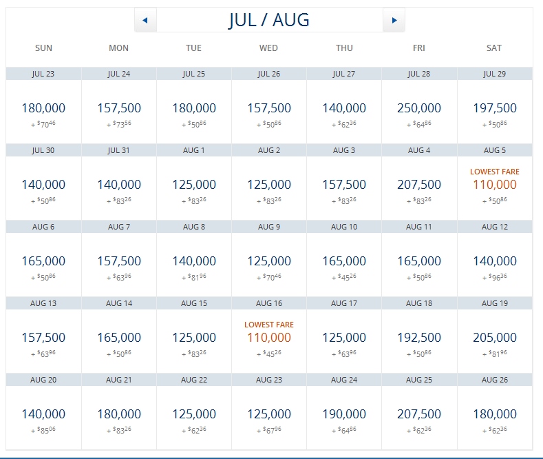Choose Jul 27 fare of 140,000 miles
Screen dimensions: 543x459
click(344, 108)
